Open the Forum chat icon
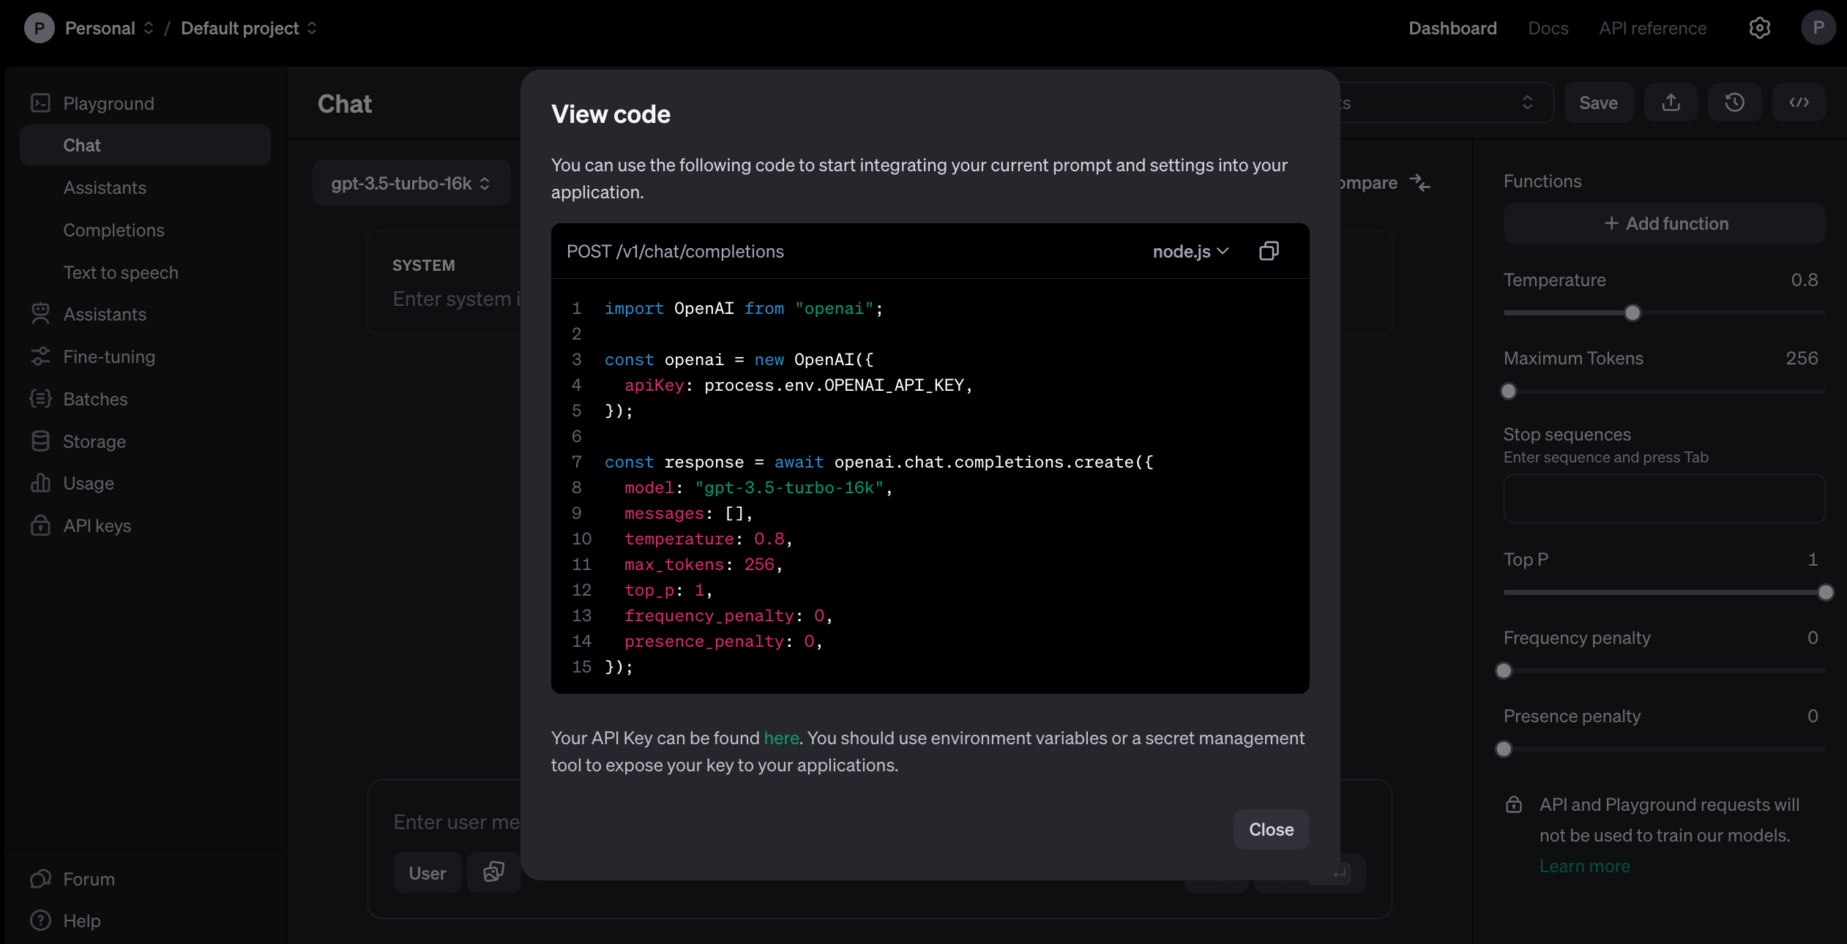Screen dimensions: 1847x944 pos(40,879)
